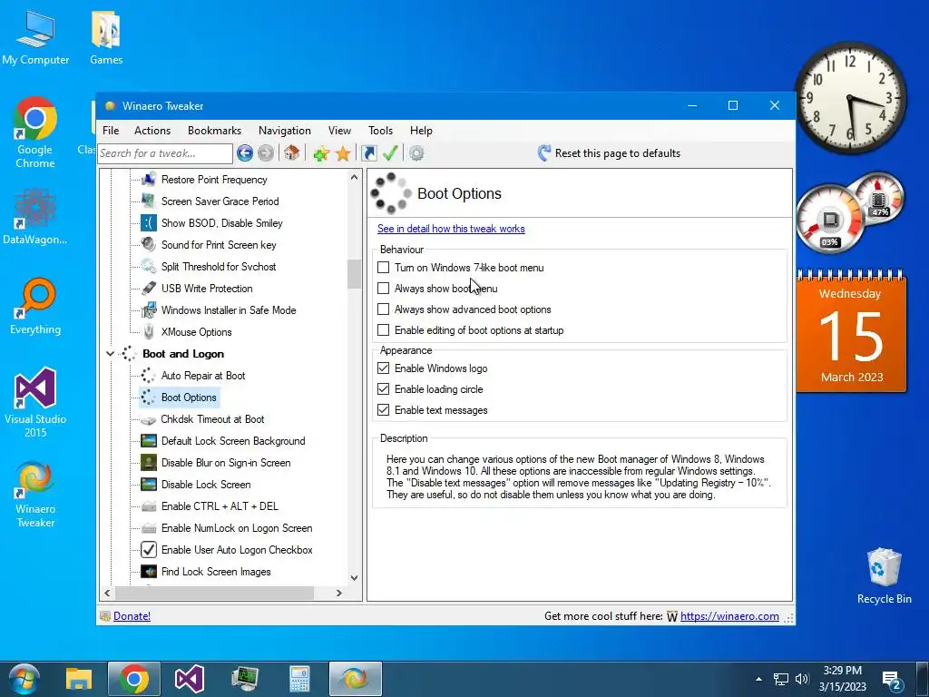
Task: Select Boot Options in the tree
Action: tap(189, 398)
